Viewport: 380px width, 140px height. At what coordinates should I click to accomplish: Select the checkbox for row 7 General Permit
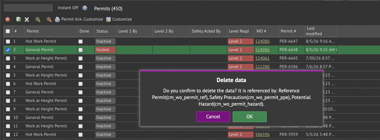[8, 92]
